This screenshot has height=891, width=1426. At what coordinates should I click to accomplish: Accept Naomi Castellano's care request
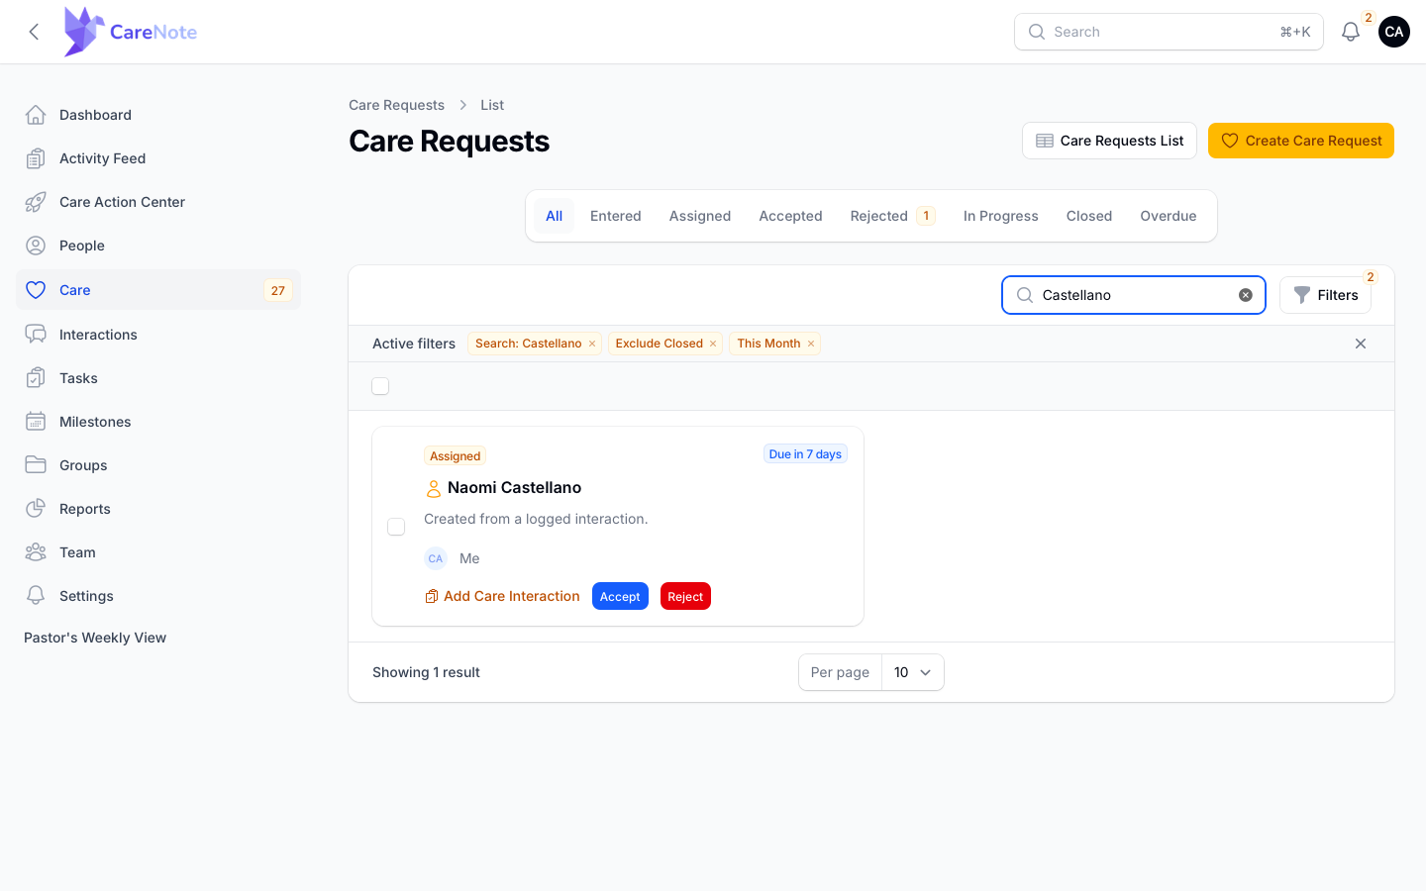tap(620, 596)
